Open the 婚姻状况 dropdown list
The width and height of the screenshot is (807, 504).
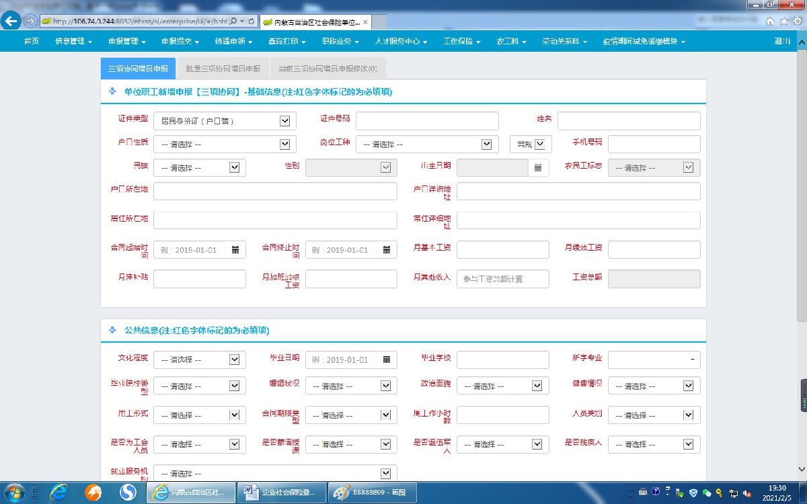click(x=385, y=386)
